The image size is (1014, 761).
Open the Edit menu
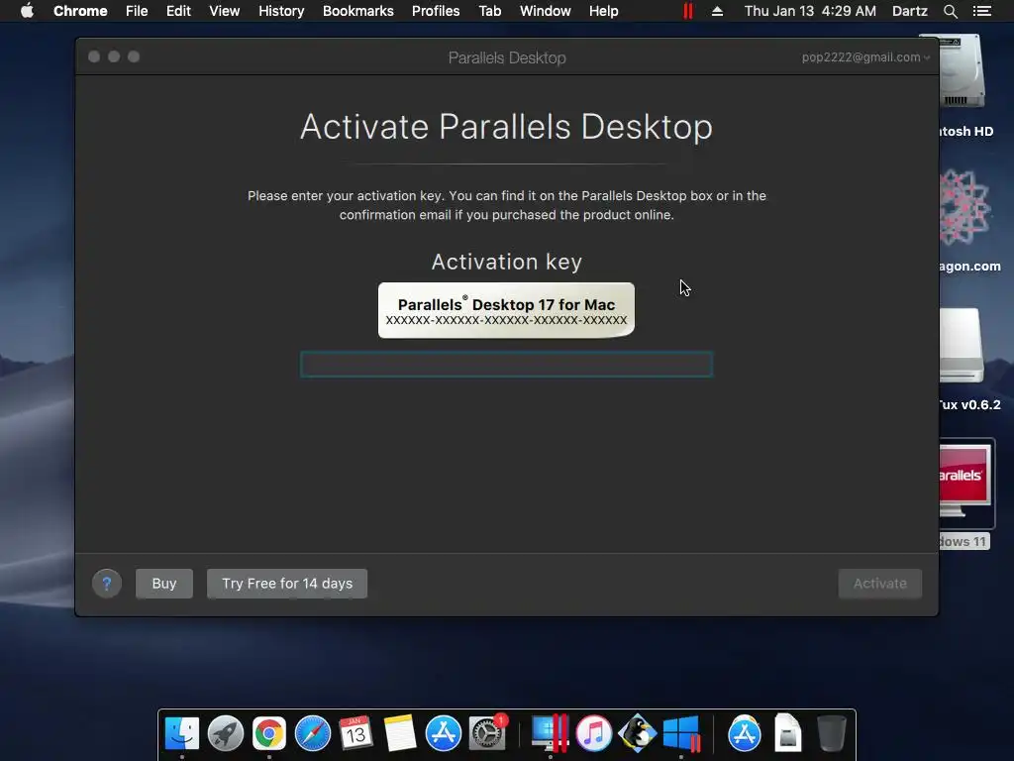click(178, 11)
